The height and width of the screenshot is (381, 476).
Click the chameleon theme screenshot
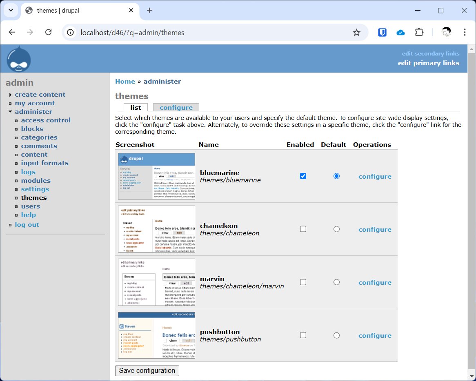156,229
